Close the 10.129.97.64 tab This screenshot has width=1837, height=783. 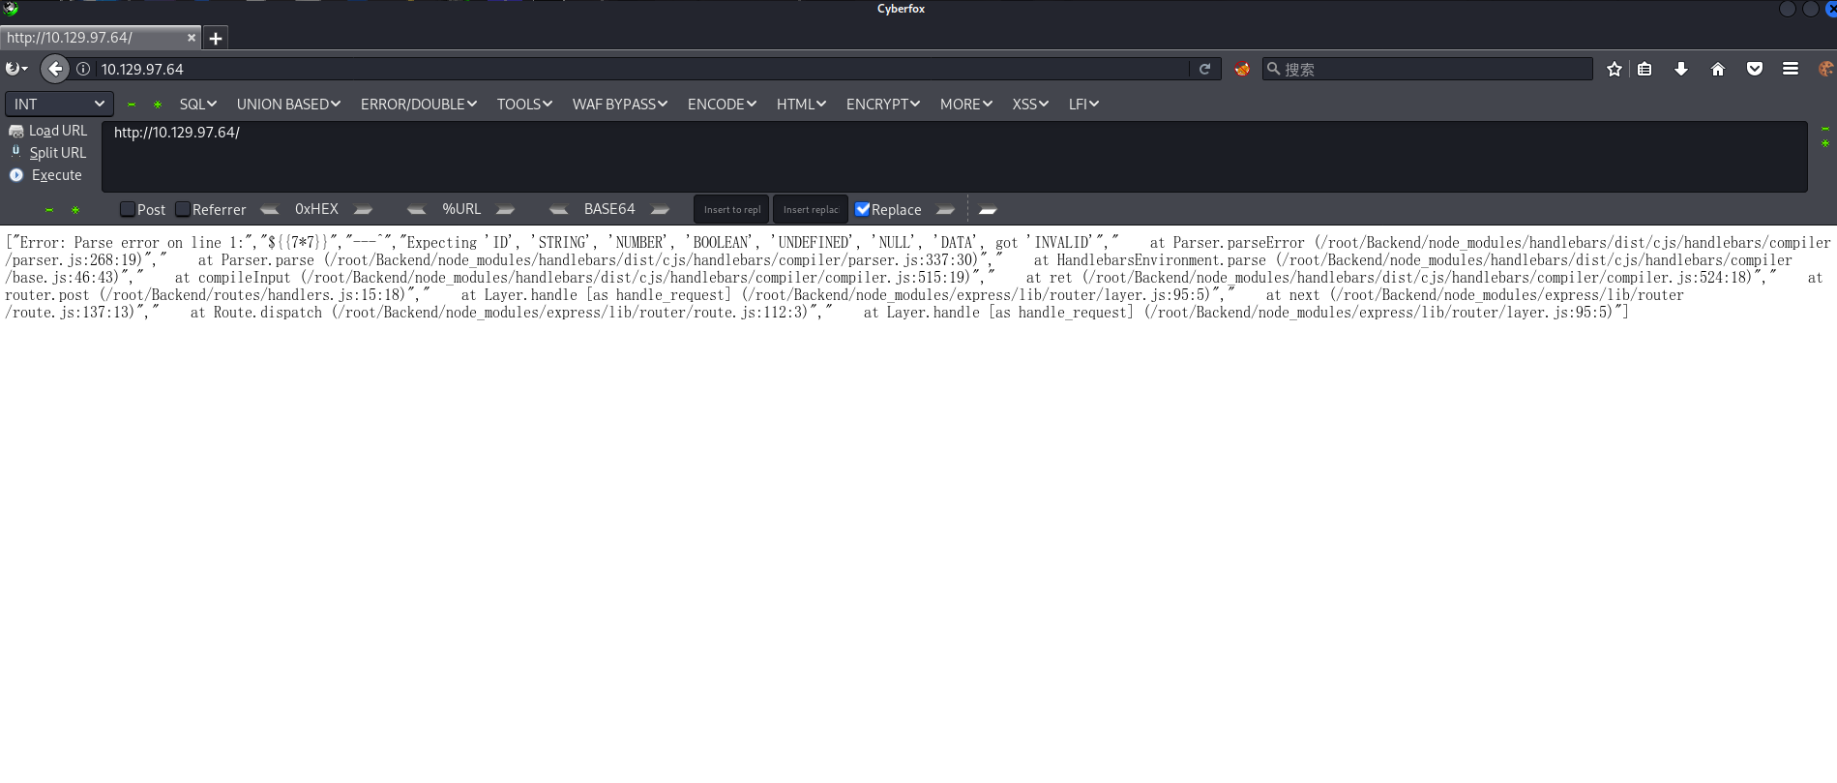pyautogui.click(x=191, y=38)
